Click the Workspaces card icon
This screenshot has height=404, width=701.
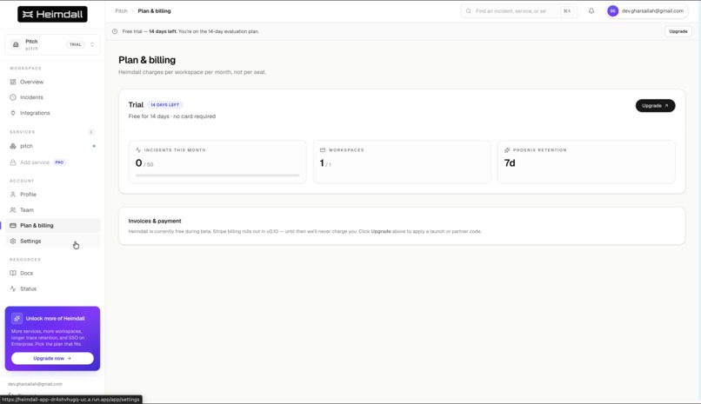[x=323, y=150]
